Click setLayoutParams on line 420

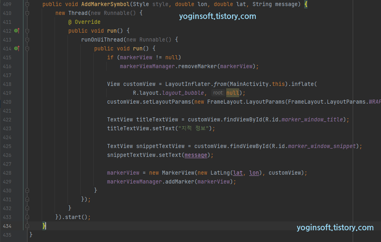pyautogui.click(x=167, y=102)
